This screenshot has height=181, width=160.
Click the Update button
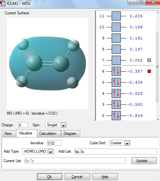click(x=144, y=161)
